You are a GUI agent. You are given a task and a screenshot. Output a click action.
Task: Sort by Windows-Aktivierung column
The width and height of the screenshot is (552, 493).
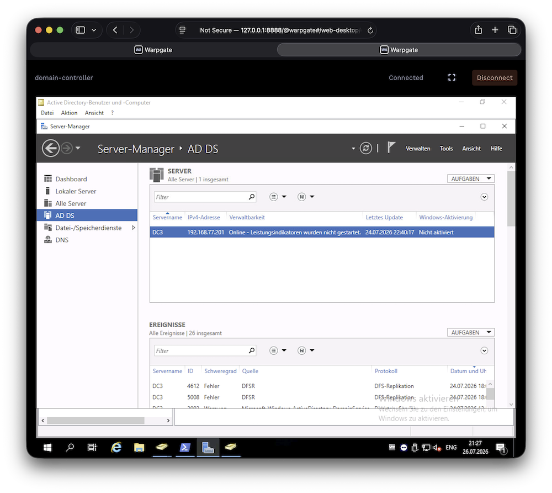click(x=445, y=217)
